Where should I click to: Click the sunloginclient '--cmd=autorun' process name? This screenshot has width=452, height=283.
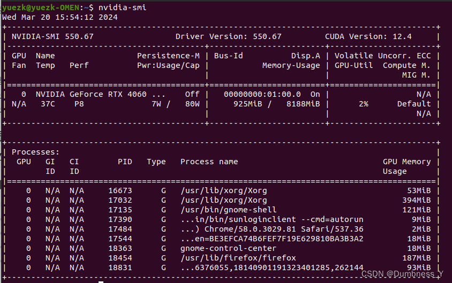[x=272, y=219]
